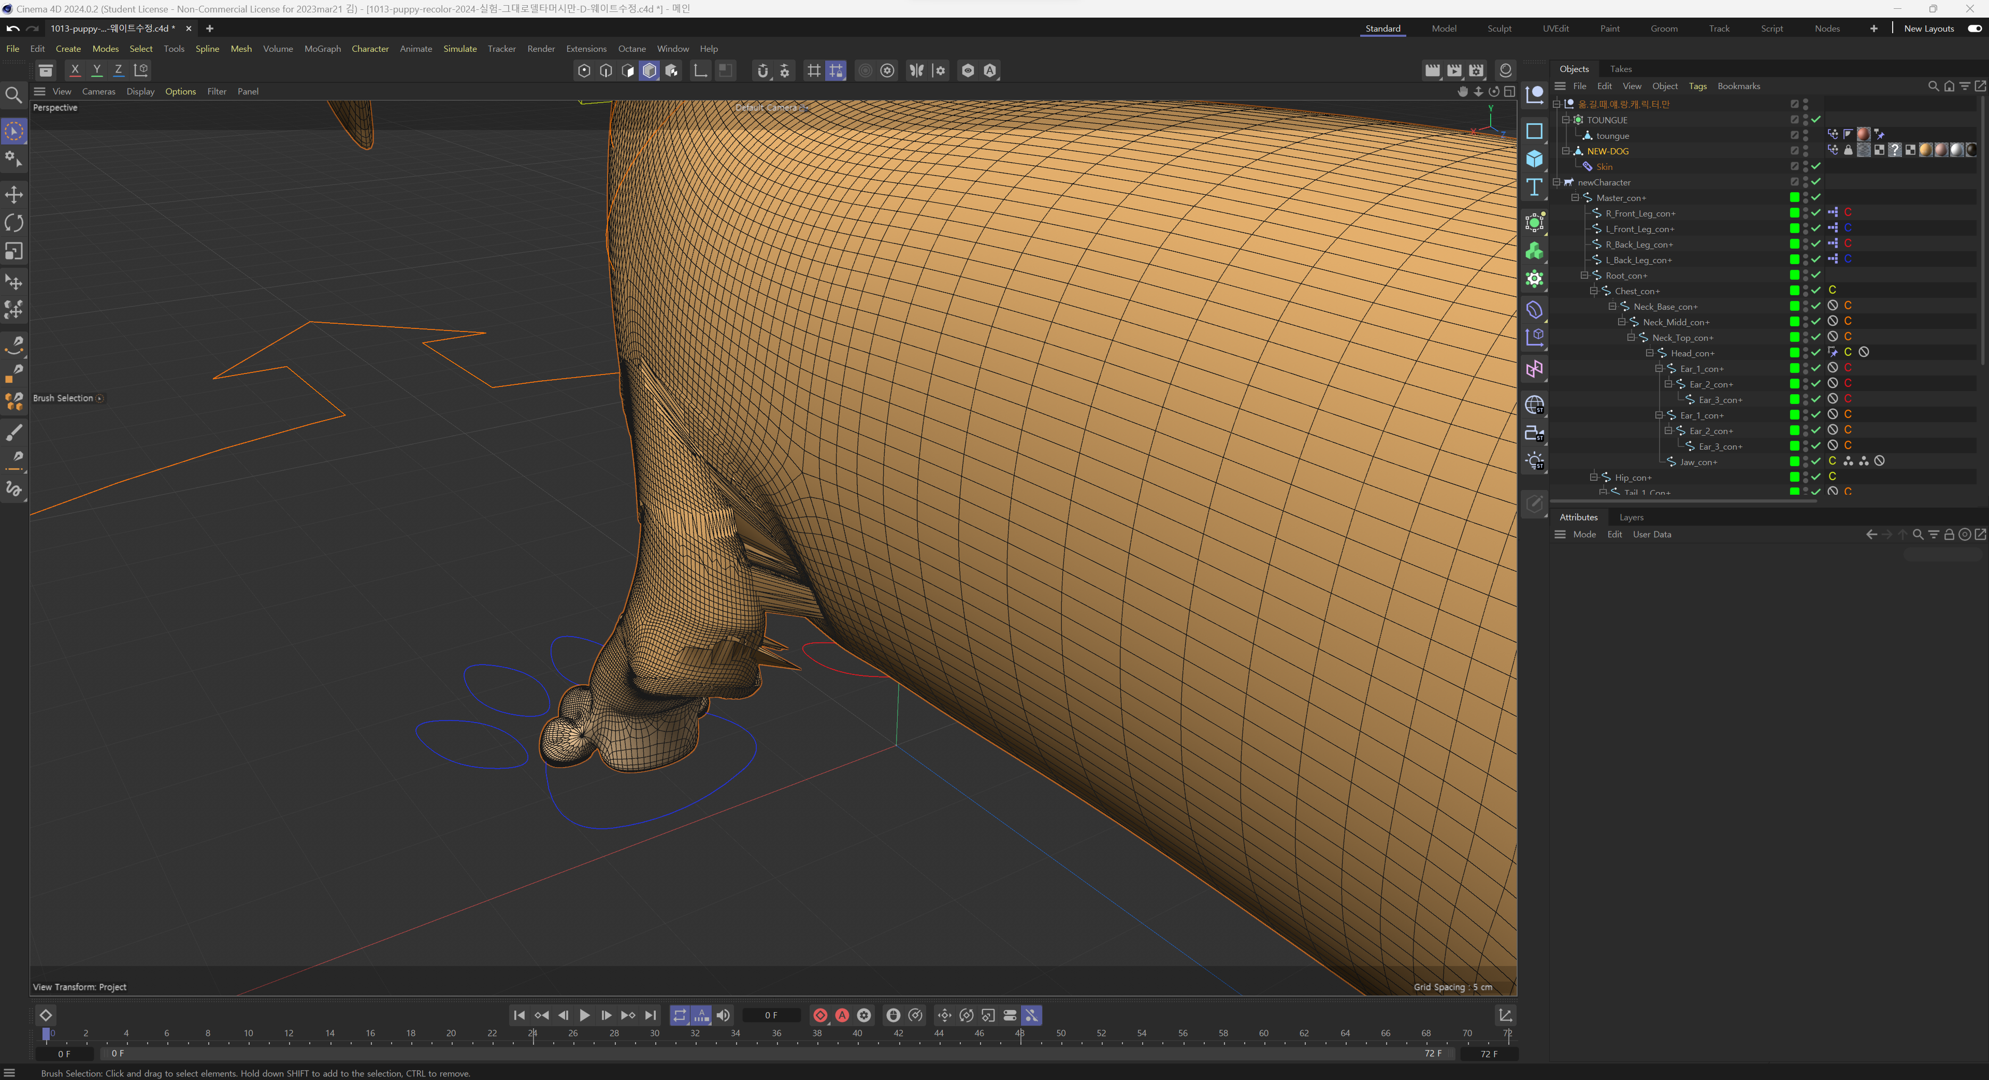The width and height of the screenshot is (1989, 1080).
Task: Click the coordinate system icon
Action: tap(140, 70)
